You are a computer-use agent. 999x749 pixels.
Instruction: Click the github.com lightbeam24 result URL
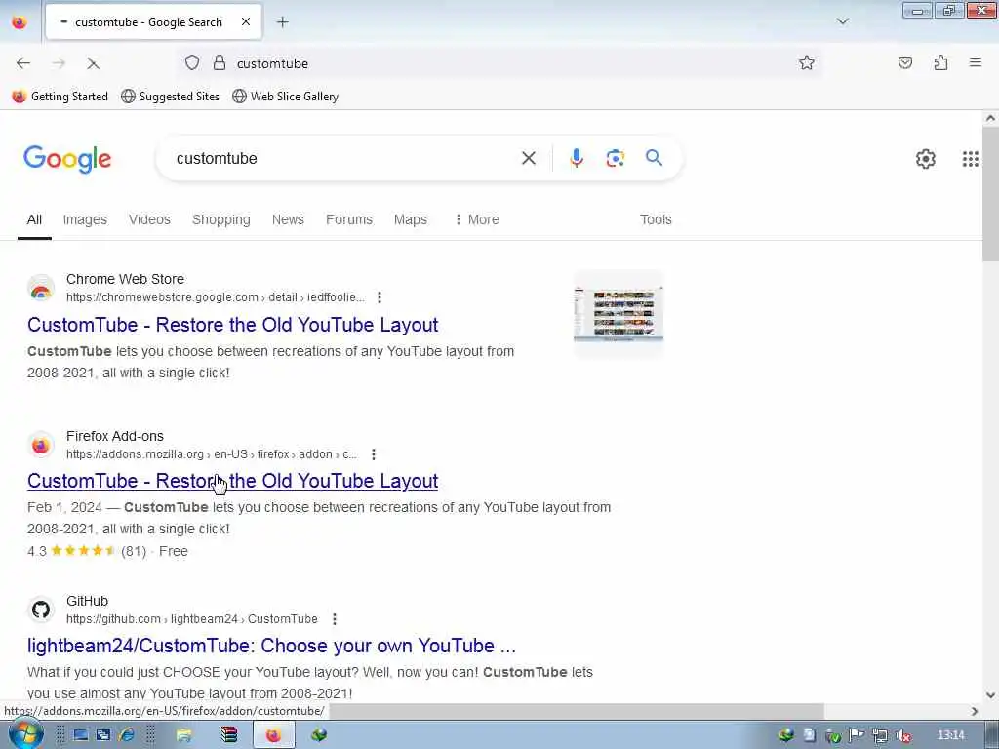pos(192,619)
